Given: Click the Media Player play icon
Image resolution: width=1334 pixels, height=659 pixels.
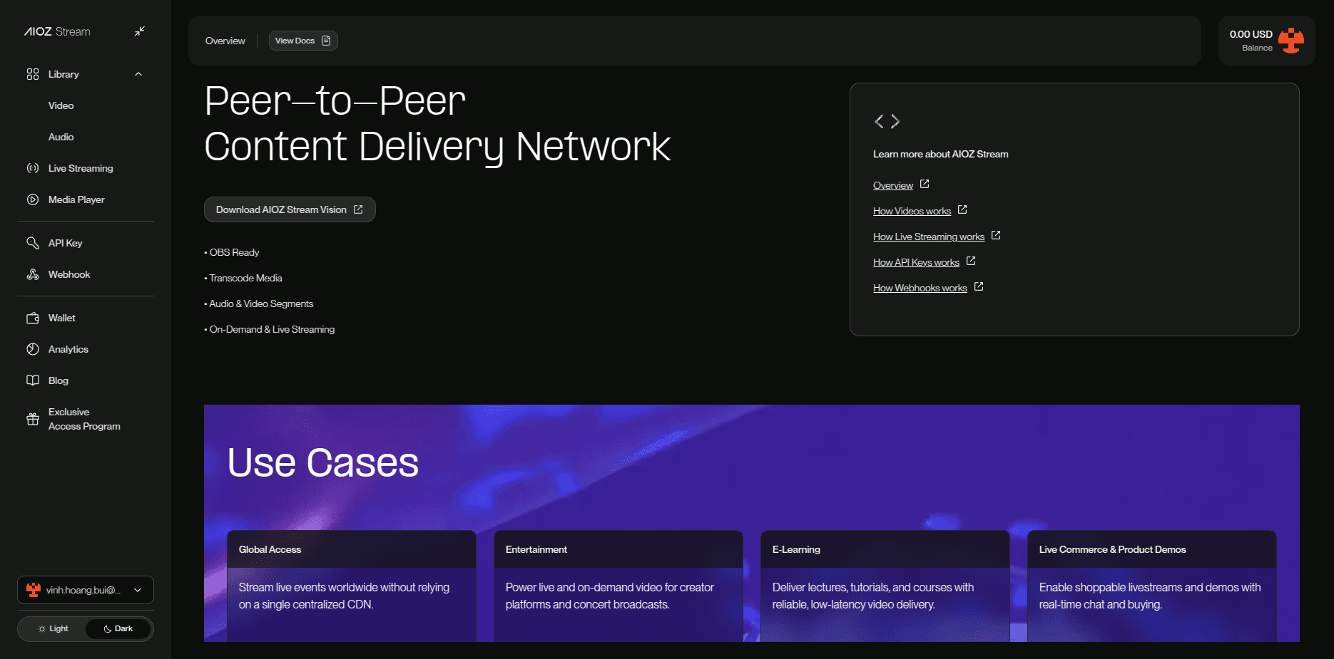Looking at the screenshot, I should (33, 199).
